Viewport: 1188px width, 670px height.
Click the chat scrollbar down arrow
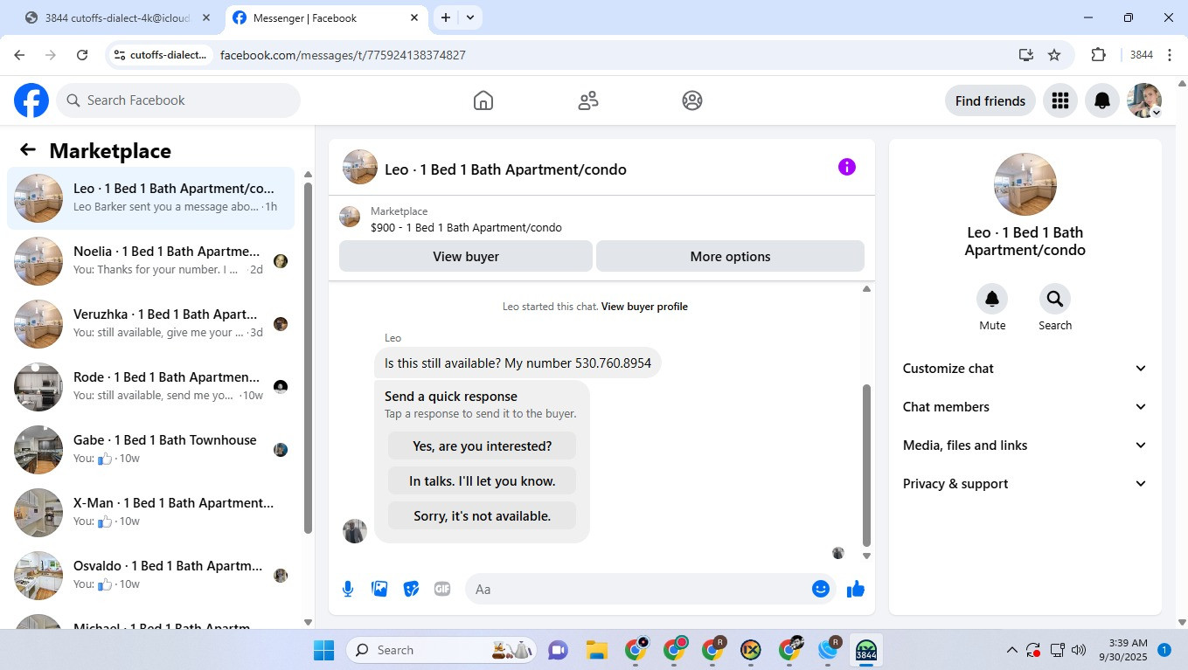point(867,556)
